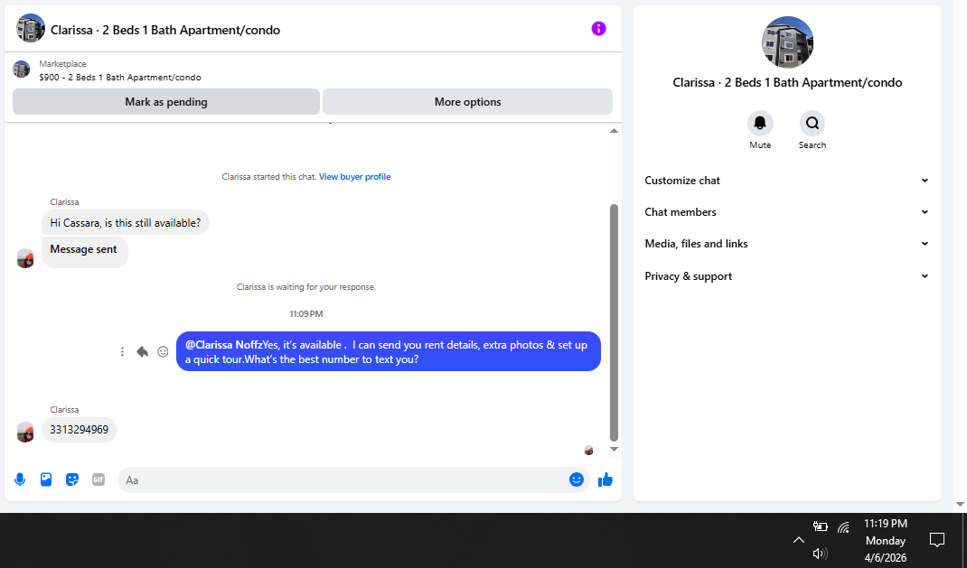The height and width of the screenshot is (568, 967).
Task: Mute this conversation with the bell icon
Action: pos(760,123)
